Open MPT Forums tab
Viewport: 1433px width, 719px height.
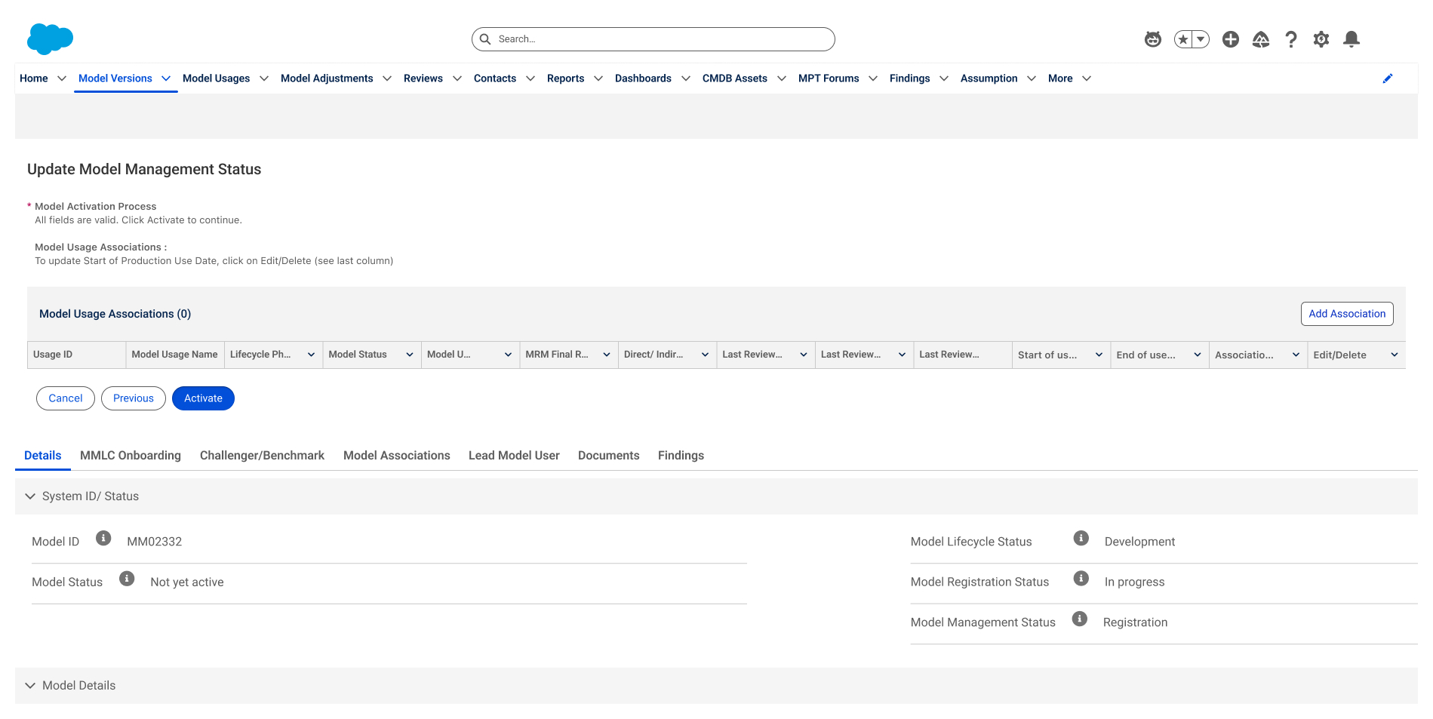pos(829,78)
